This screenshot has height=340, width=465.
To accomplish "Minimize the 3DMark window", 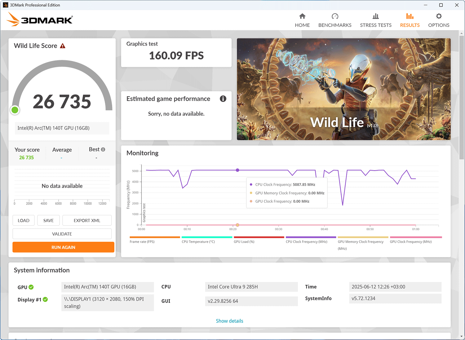I will (x=426, y=5).
